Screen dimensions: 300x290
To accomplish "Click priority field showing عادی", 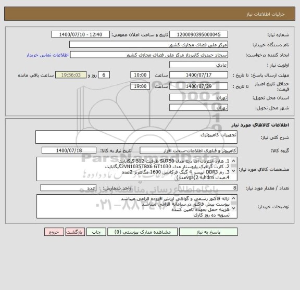I will (198, 65).
